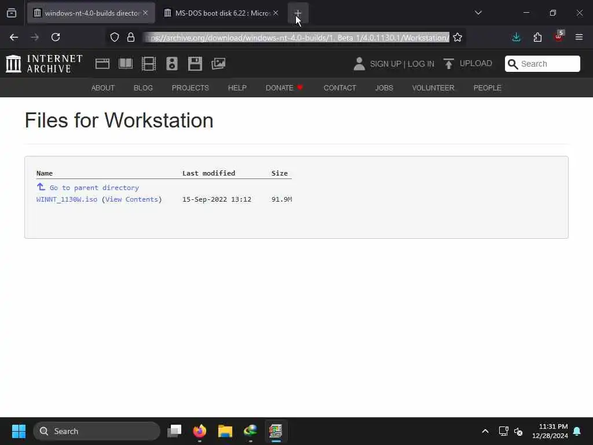Screen dimensions: 593x445
Task: Open the PROJECTS menu item
Action: (x=190, y=88)
